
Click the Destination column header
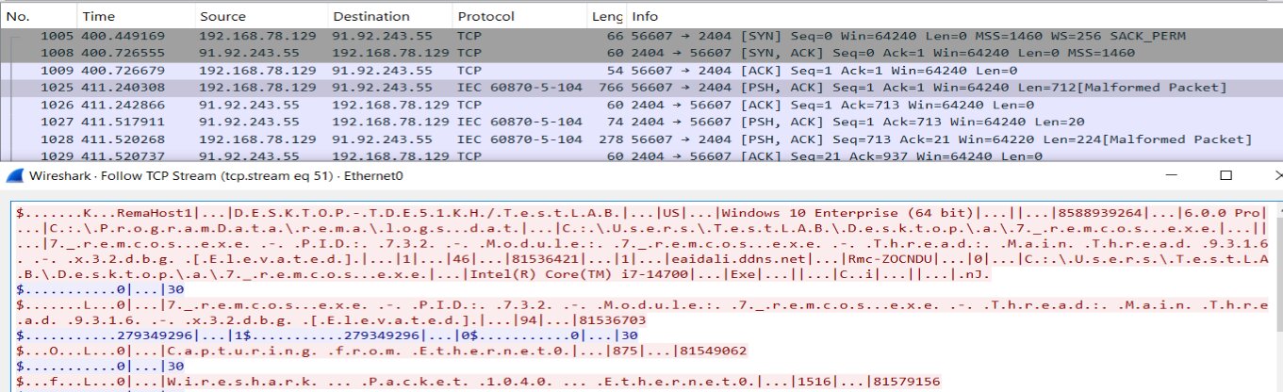371,16
